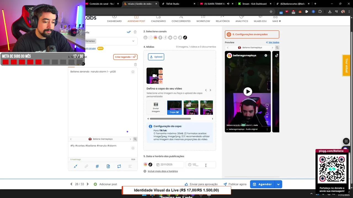
Task: Go to next cover image set
Action: (210, 90)
